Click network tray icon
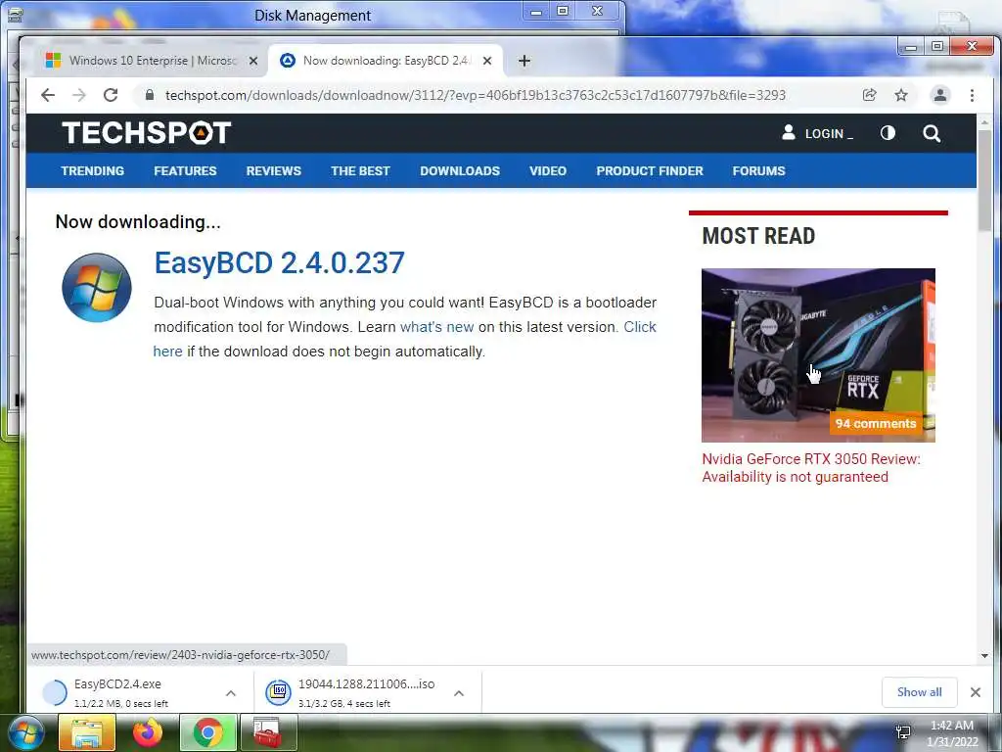1002x752 pixels. 903,732
